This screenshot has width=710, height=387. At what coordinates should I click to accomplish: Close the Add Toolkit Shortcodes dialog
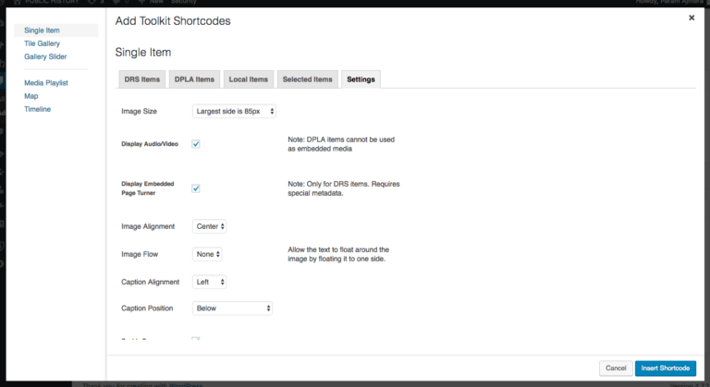point(692,18)
